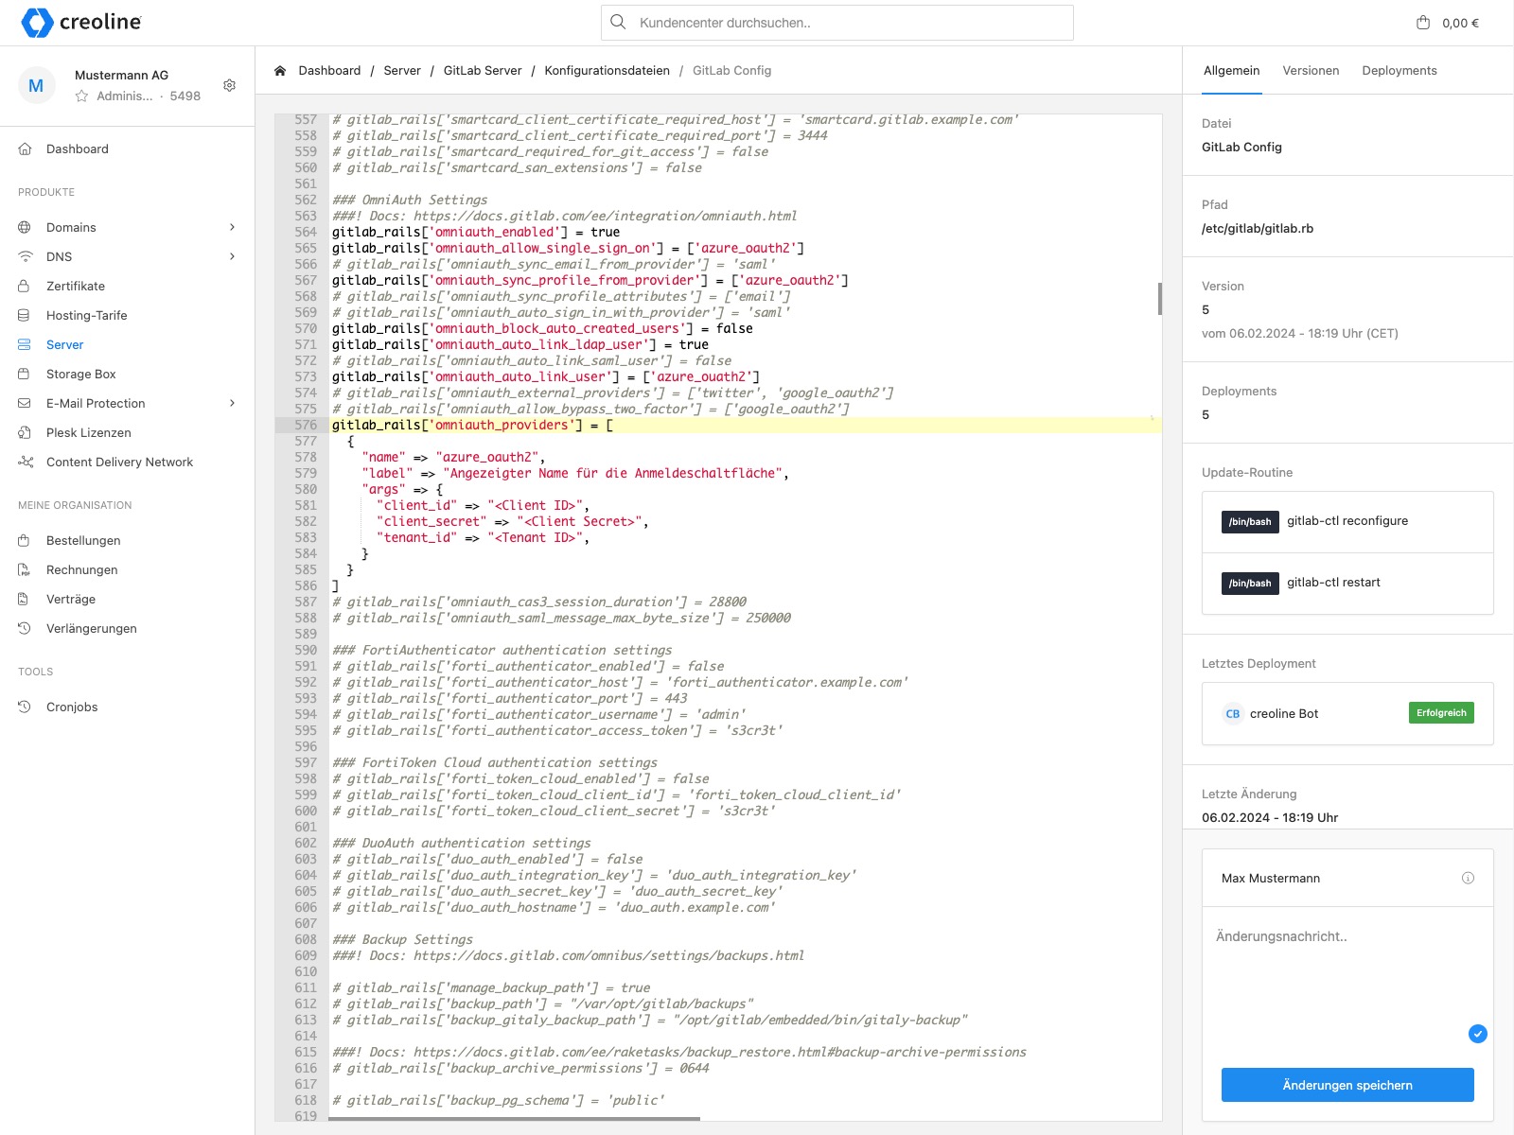
Task: Click the Erfolgreich status badge
Action: 1441,713
